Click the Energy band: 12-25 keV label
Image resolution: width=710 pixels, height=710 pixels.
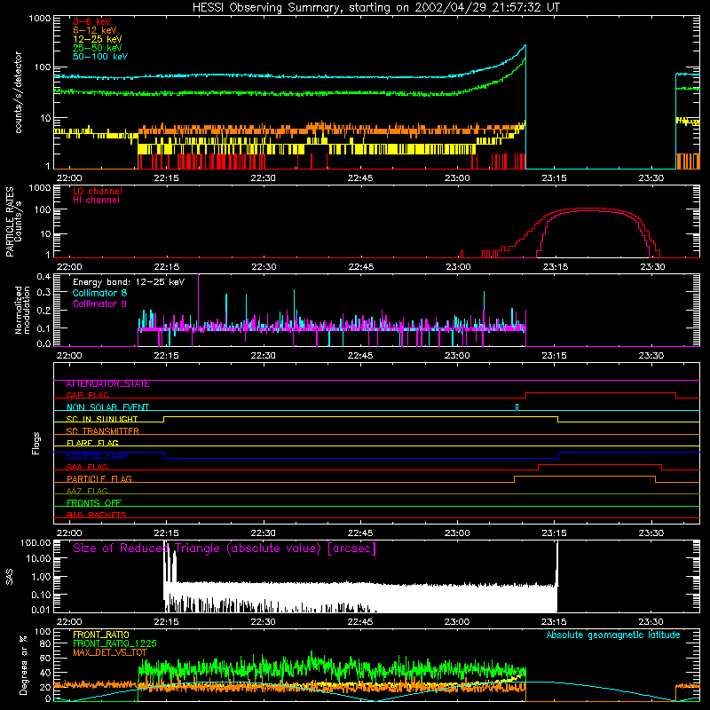(129, 282)
